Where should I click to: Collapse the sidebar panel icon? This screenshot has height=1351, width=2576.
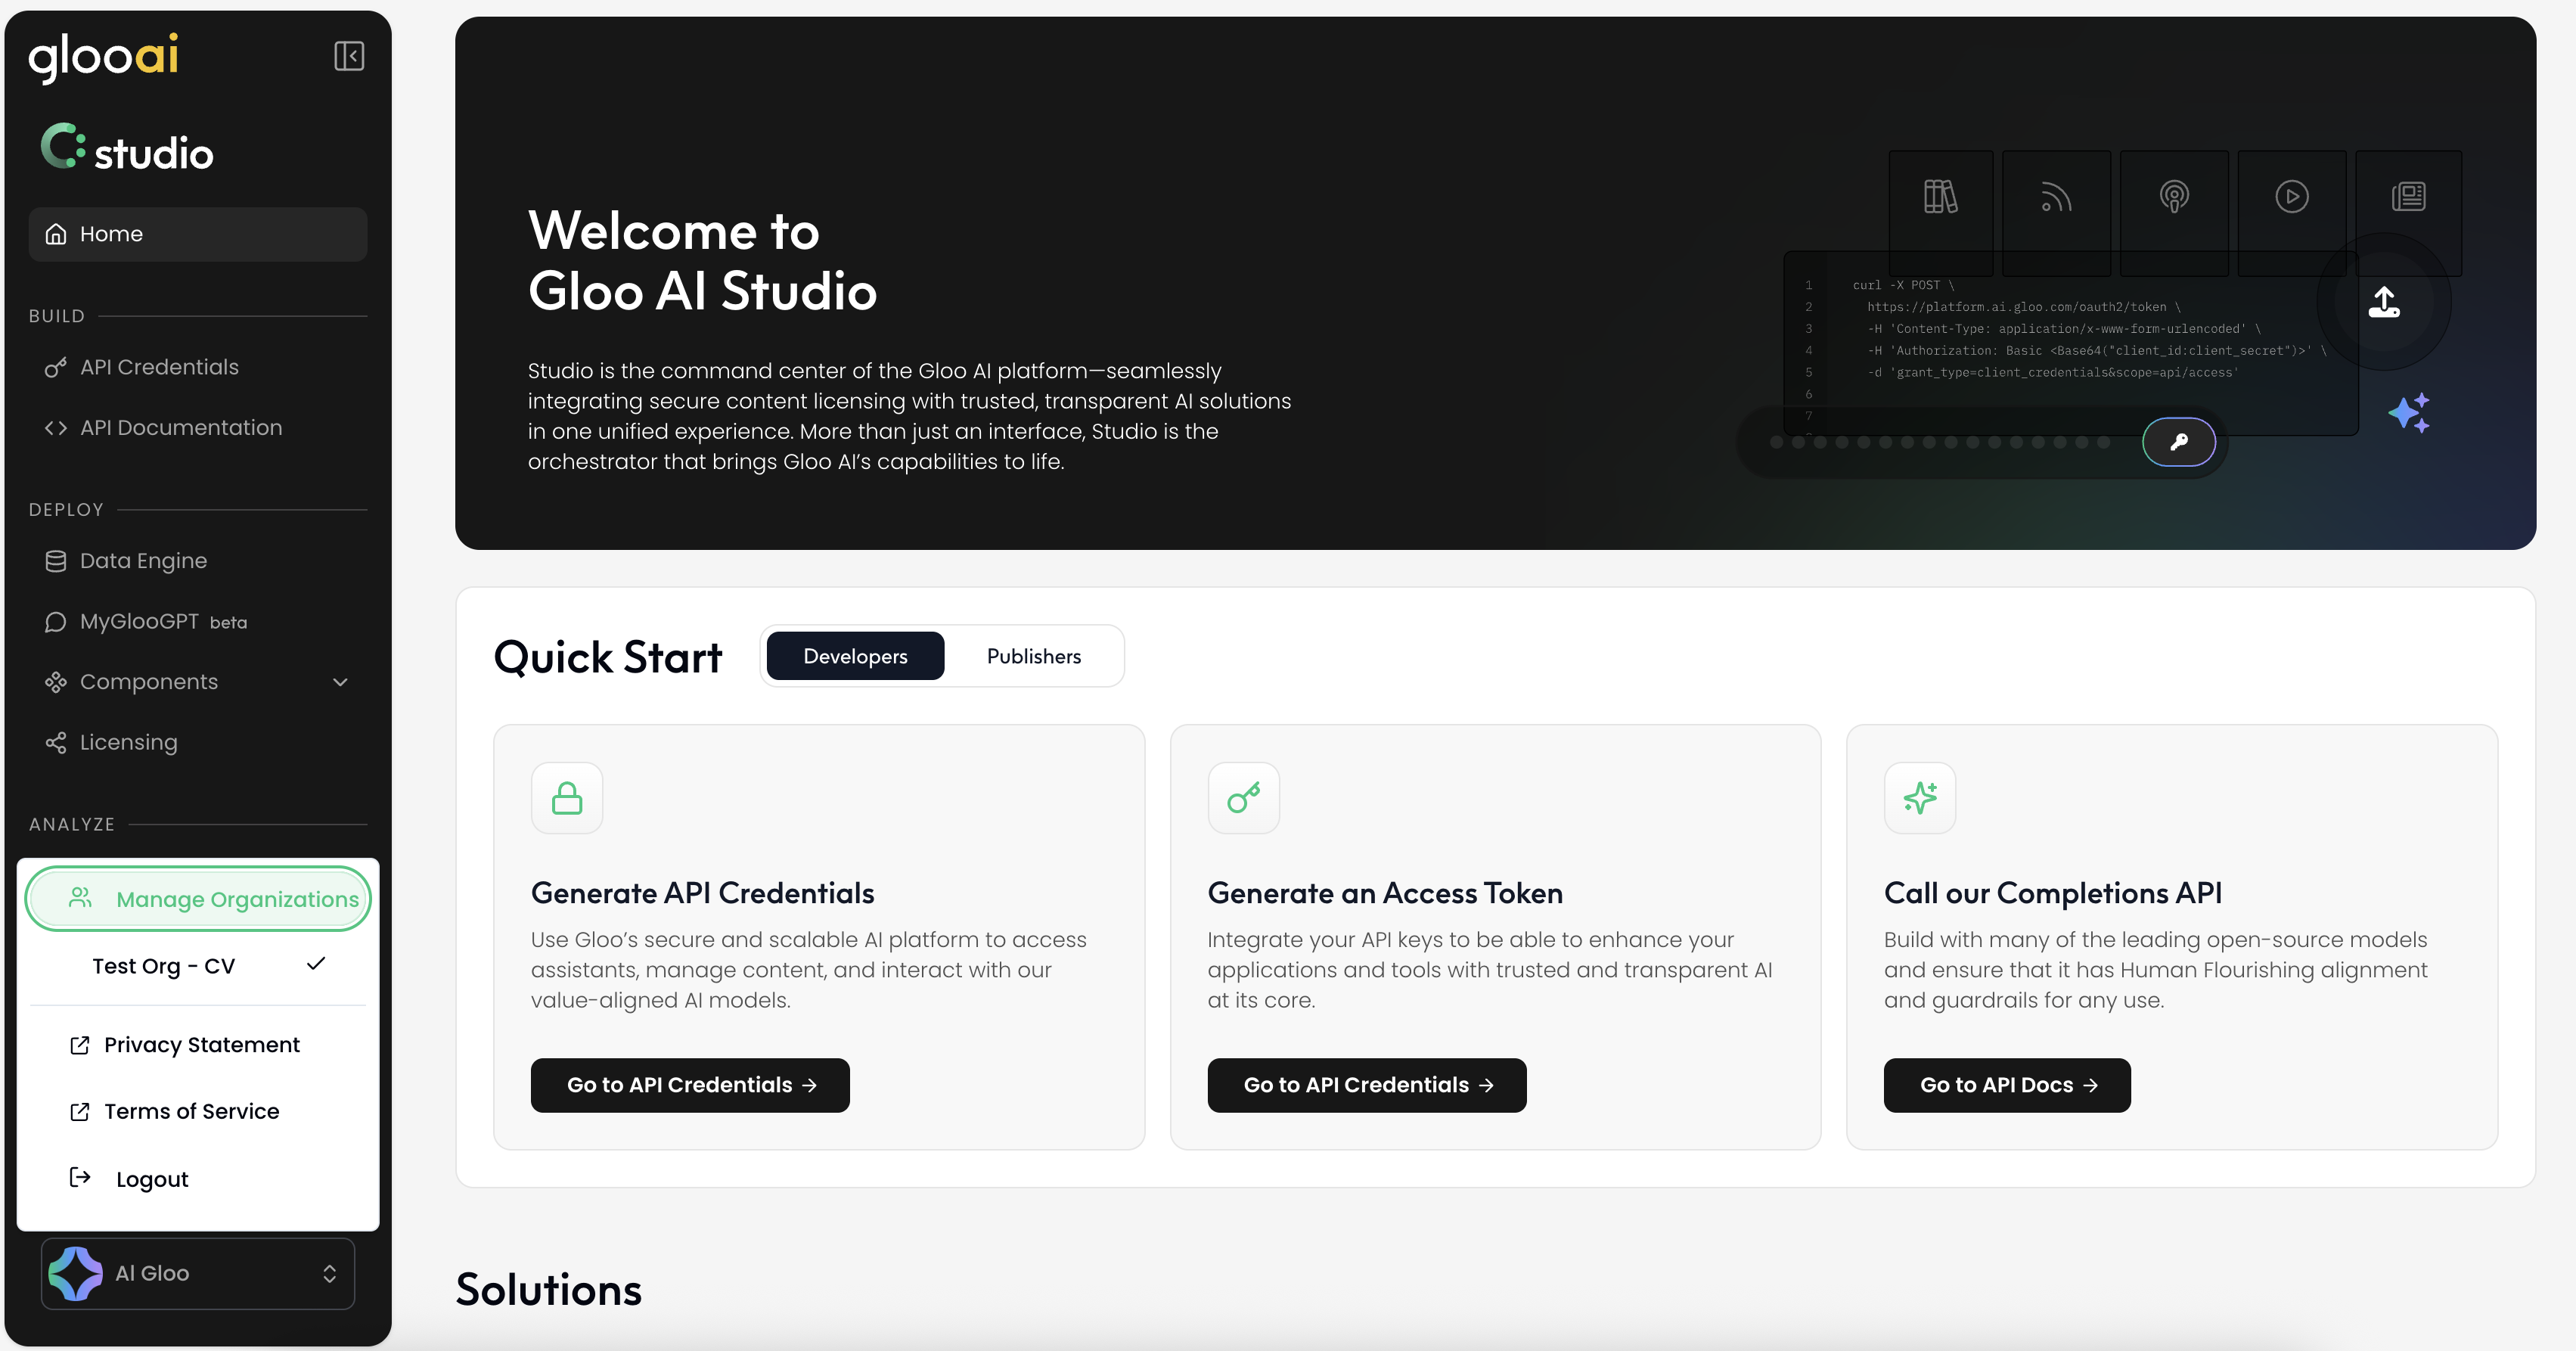click(x=349, y=56)
